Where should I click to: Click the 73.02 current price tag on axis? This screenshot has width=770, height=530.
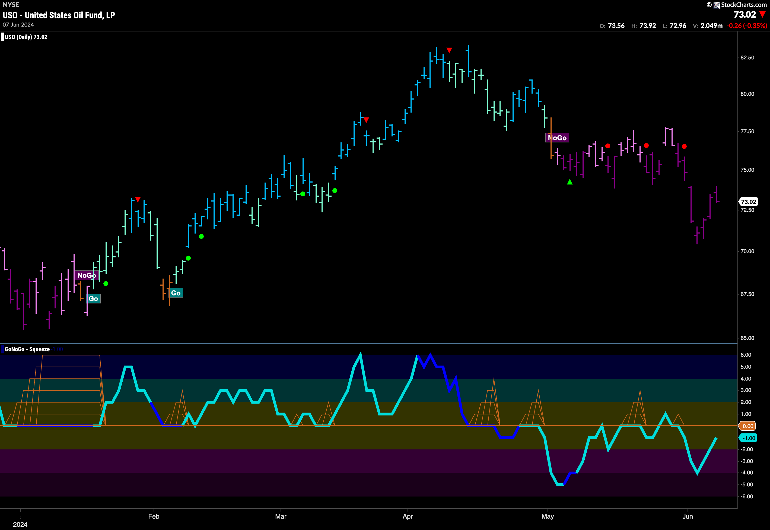click(x=748, y=202)
